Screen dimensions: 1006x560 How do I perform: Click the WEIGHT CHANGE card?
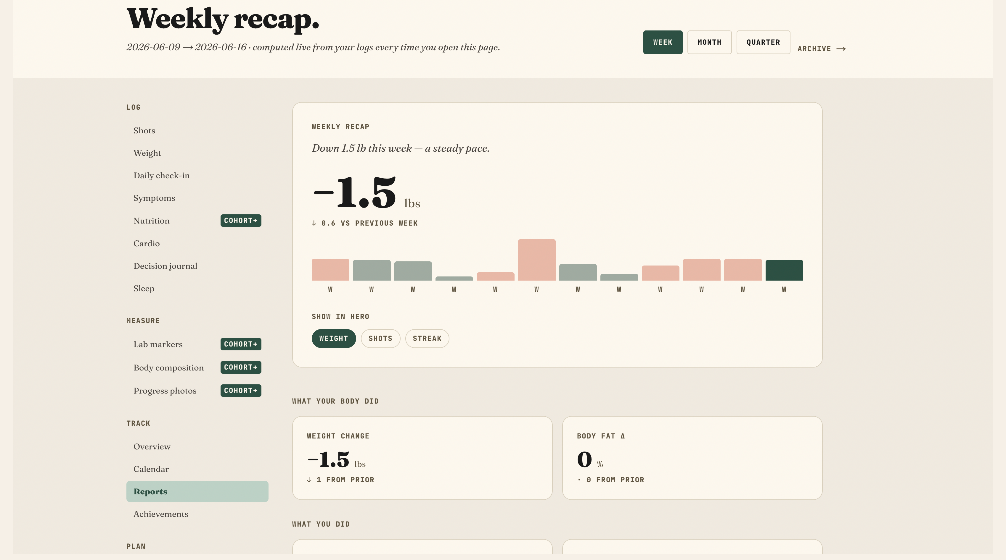422,458
